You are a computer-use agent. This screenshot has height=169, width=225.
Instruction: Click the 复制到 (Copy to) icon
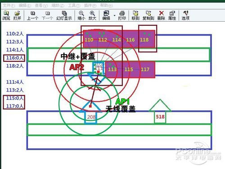[x=148, y=15]
